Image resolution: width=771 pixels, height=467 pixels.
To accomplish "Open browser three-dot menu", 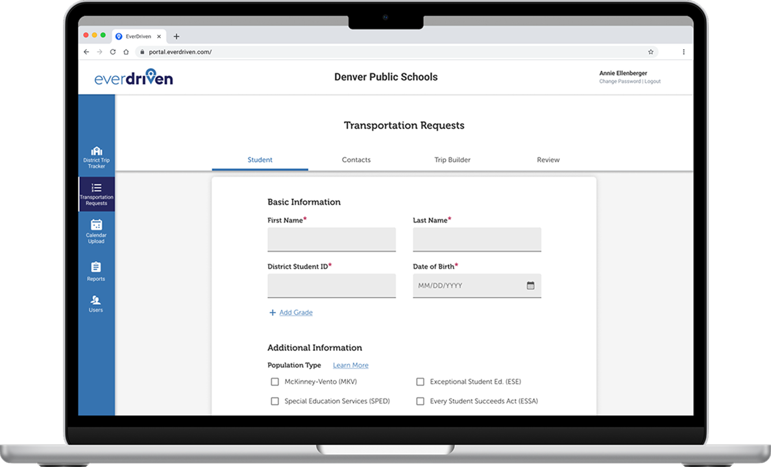I will tap(683, 52).
